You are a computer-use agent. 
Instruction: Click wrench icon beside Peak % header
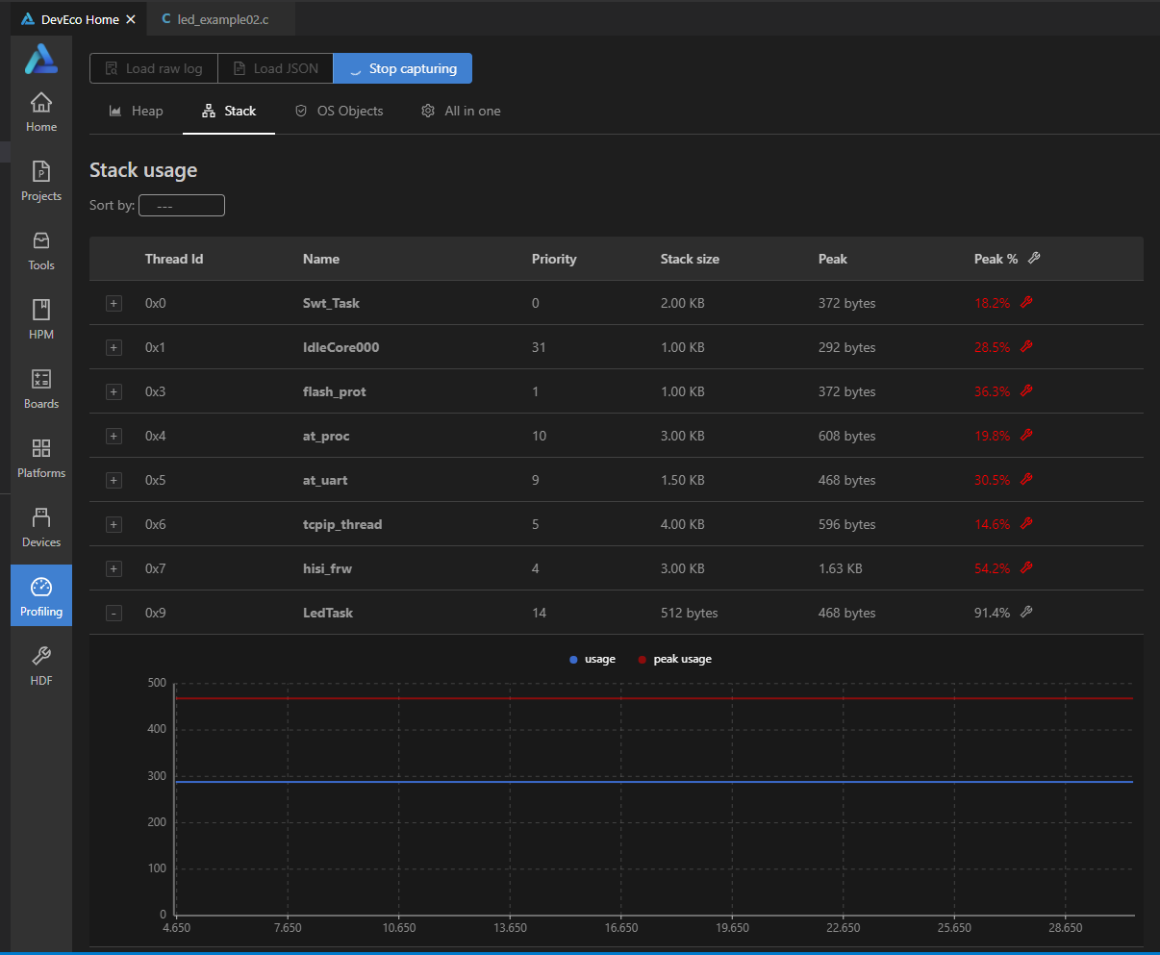coord(1034,258)
